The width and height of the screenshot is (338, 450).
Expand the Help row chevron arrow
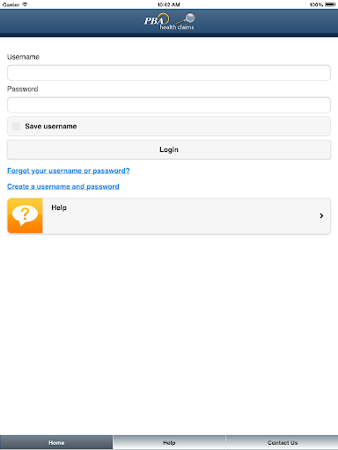coord(321,215)
